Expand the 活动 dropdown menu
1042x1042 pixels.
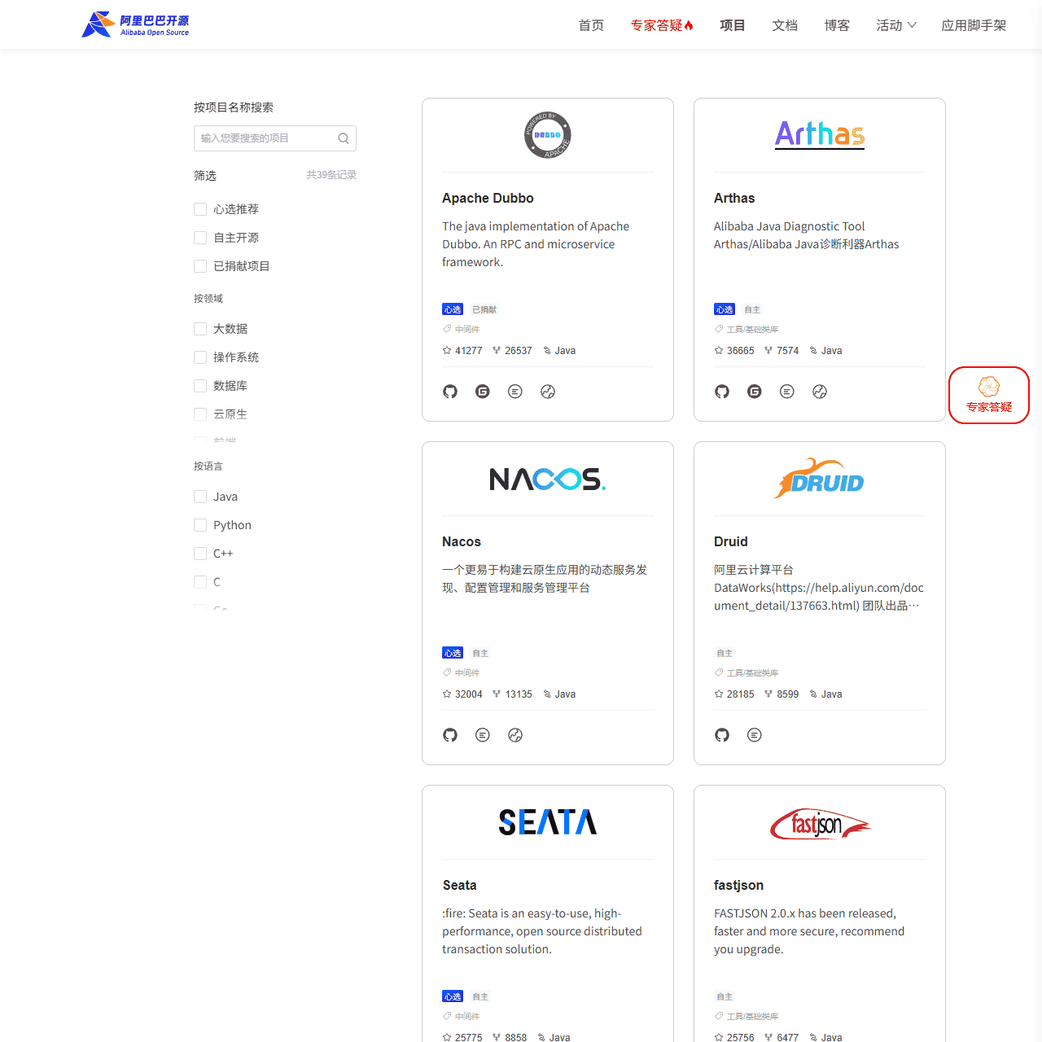coord(895,25)
